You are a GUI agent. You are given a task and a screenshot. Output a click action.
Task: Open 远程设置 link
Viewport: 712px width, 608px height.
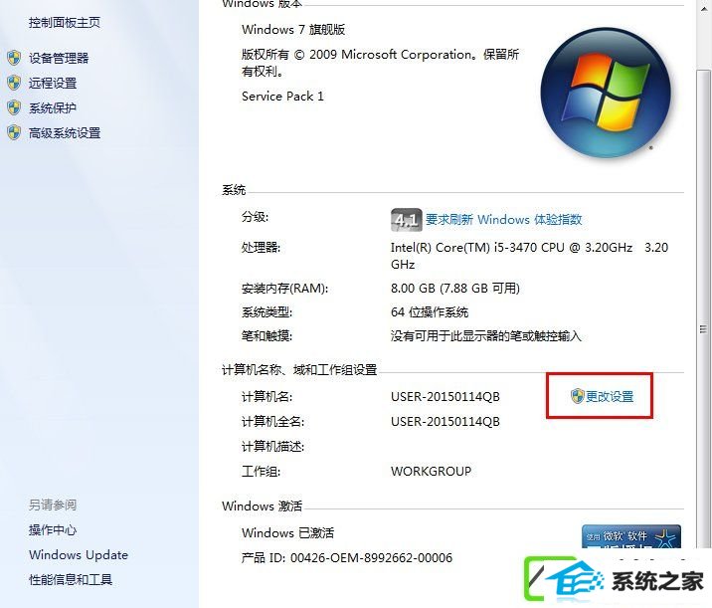coord(53,84)
